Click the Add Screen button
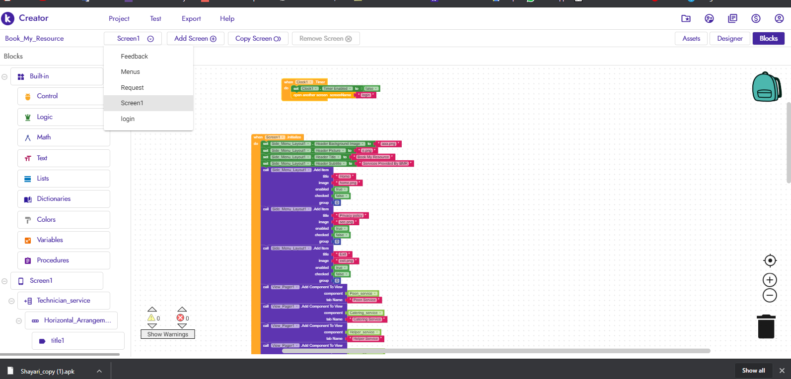This screenshot has width=791, height=379. (195, 39)
